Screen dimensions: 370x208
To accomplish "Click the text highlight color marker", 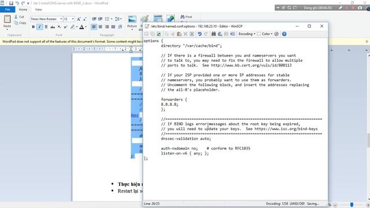I will tap(73, 27).
